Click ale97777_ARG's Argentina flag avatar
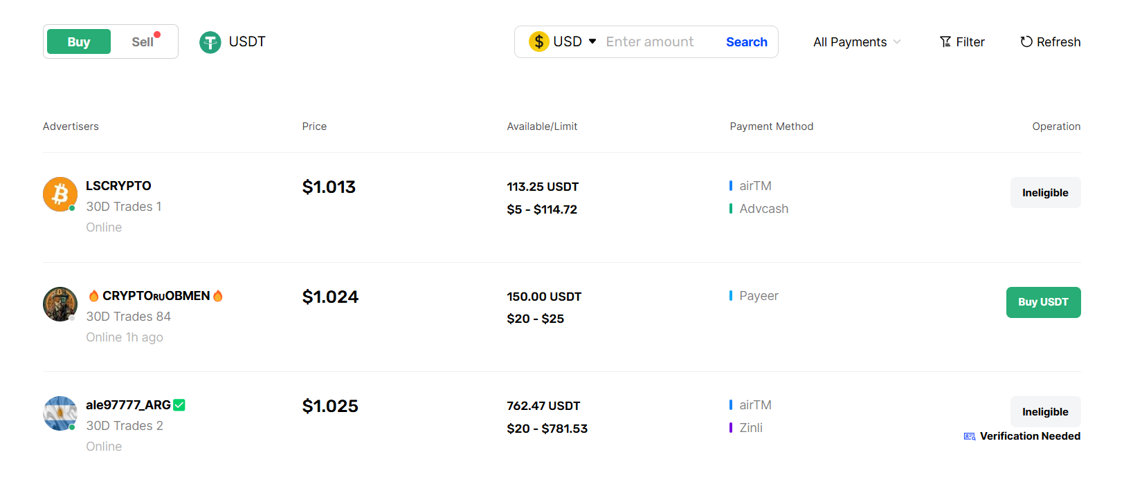This screenshot has height=477, width=1133. pyautogui.click(x=60, y=413)
